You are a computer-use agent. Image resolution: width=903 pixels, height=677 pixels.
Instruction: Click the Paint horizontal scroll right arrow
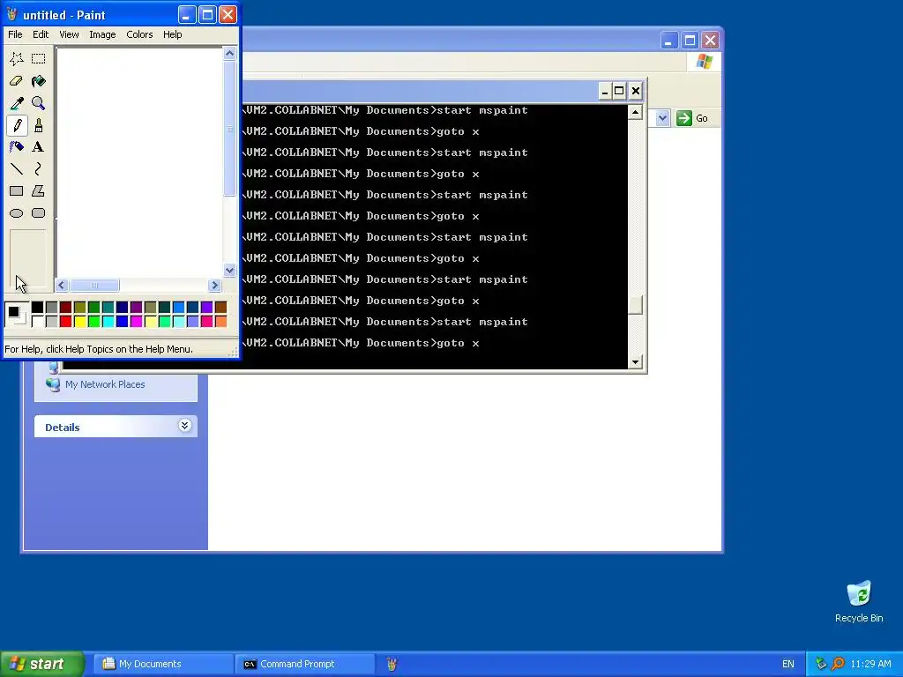214,285
